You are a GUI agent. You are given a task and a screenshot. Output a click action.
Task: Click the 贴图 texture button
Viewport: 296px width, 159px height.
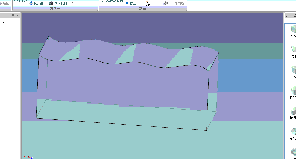click(5, 3)
